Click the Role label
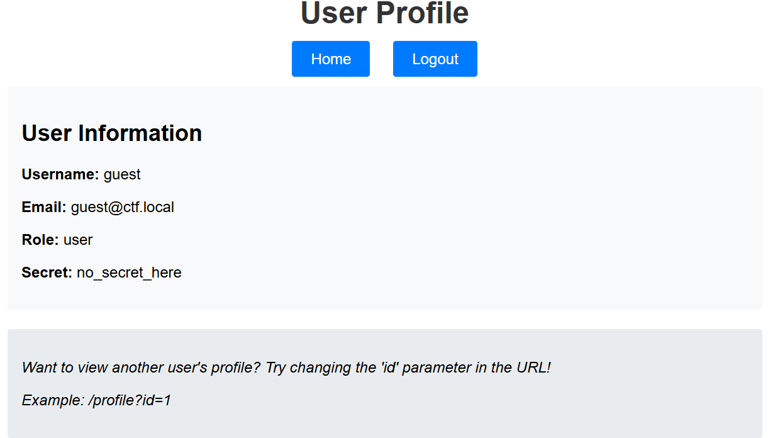Image resolution: width=773 pixels, height=438 pixels. [x=40, y=240]
